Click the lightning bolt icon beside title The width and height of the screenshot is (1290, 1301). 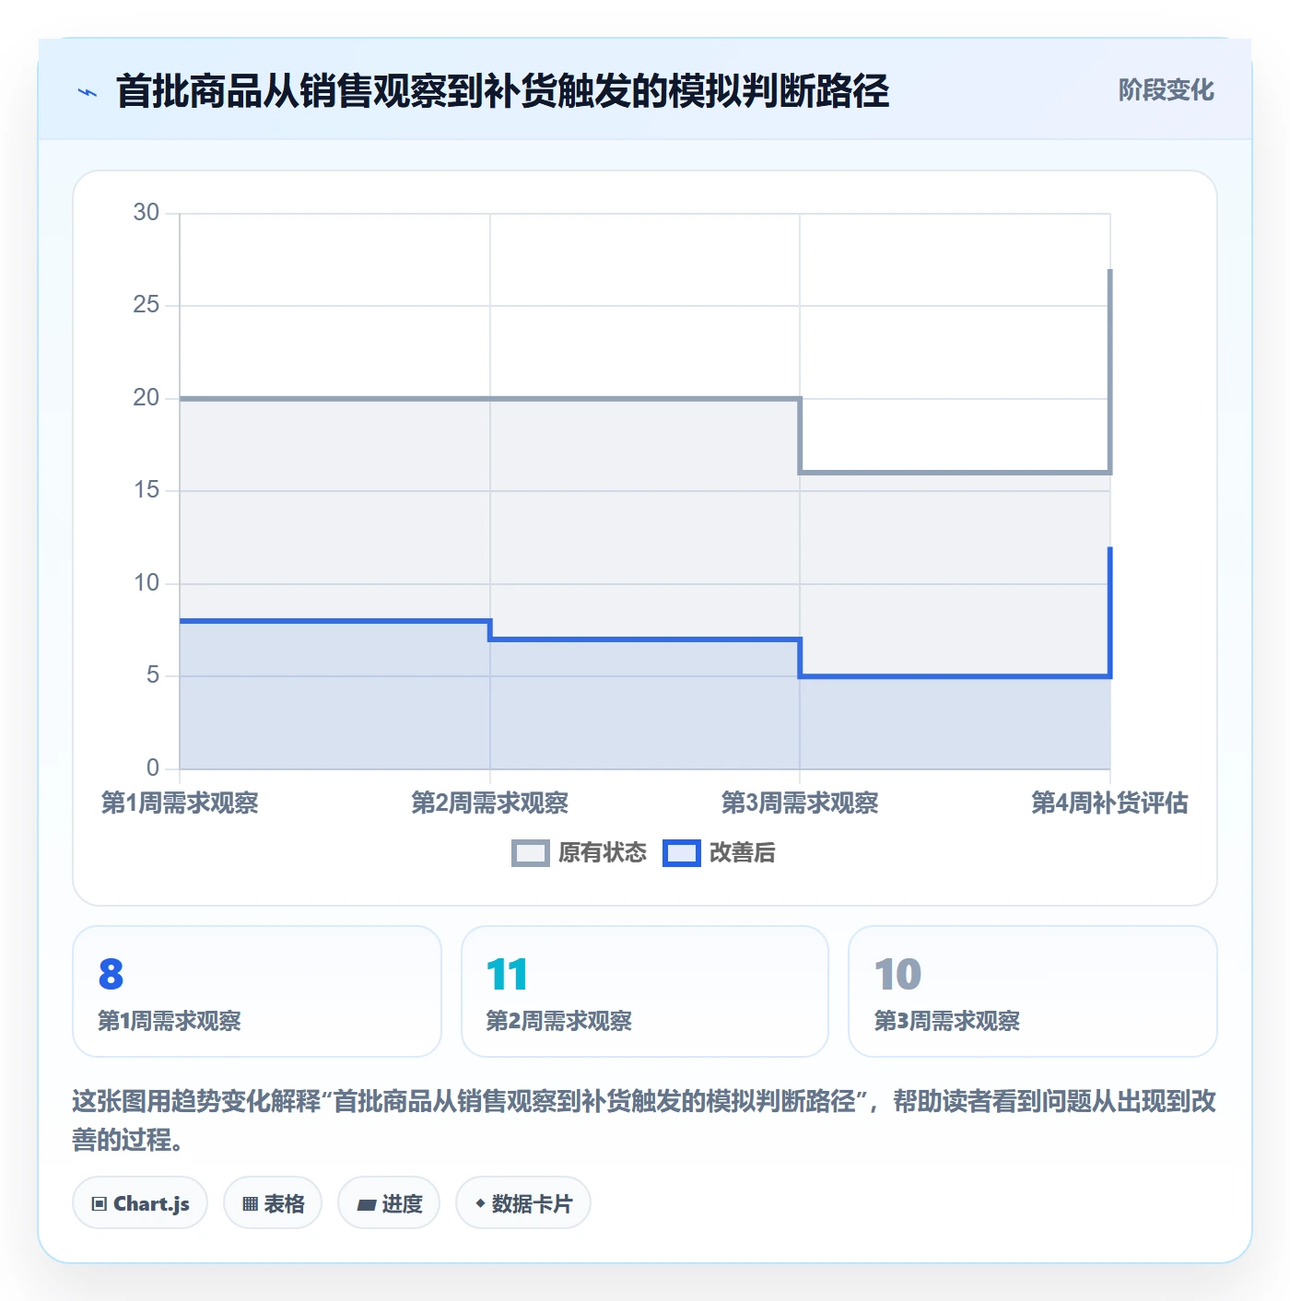88,92
